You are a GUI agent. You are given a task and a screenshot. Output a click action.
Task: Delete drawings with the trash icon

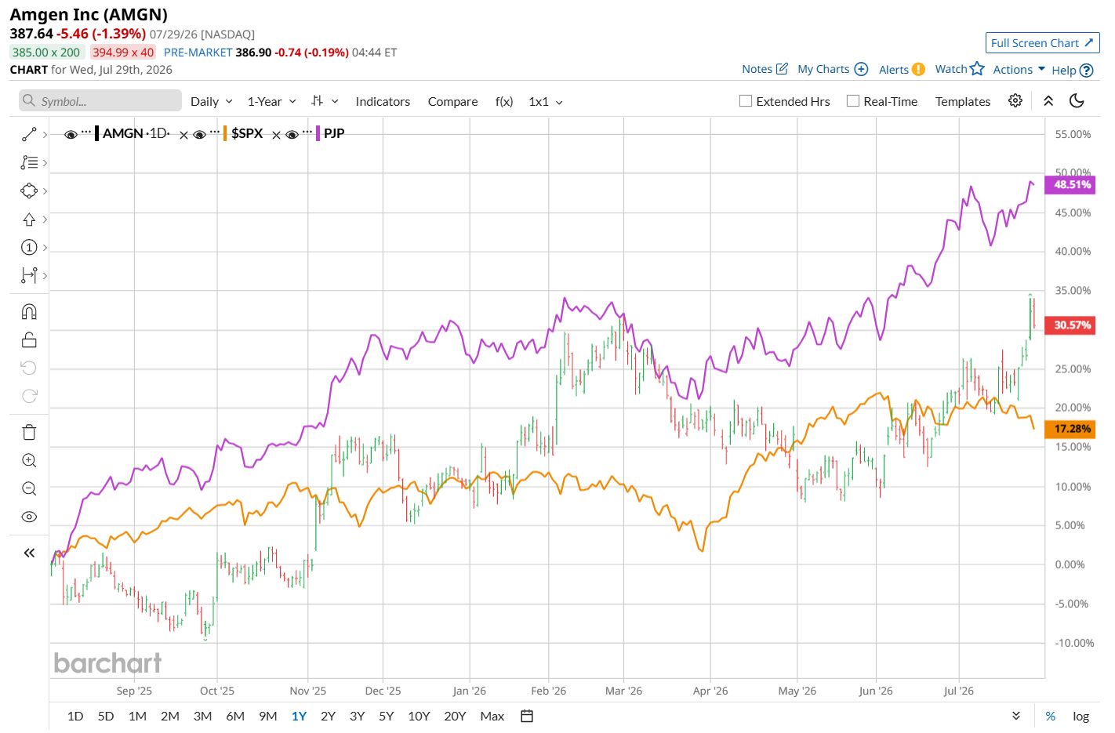coord(29,432)
